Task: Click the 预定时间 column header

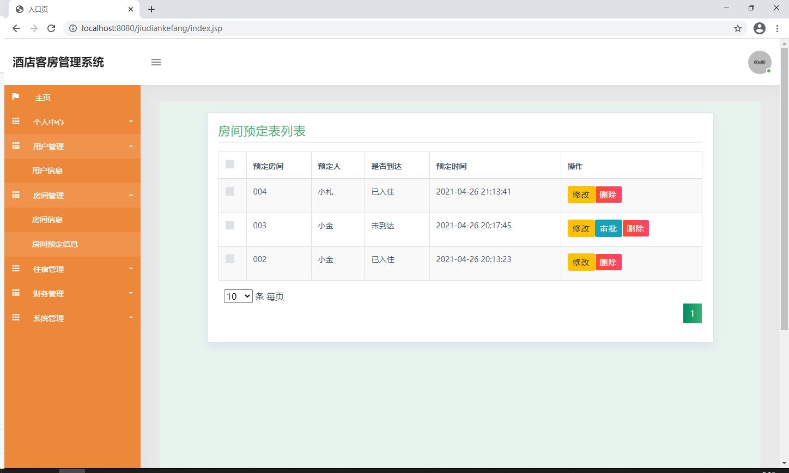Action: pyautogui.click(x=451, y=166)
